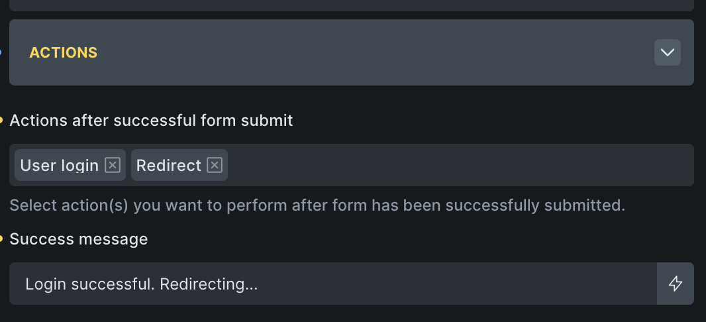706x322 pixels.
Task: Click yellow dot beside Actions after submit
Action: click(x=1, y=121)
